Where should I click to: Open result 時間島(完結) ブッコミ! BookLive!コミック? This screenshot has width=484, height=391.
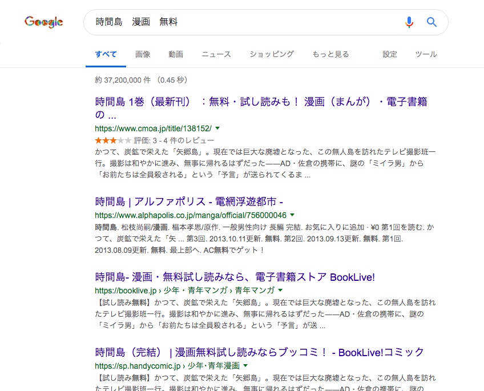pyautogui.click(x=260, y=352)
